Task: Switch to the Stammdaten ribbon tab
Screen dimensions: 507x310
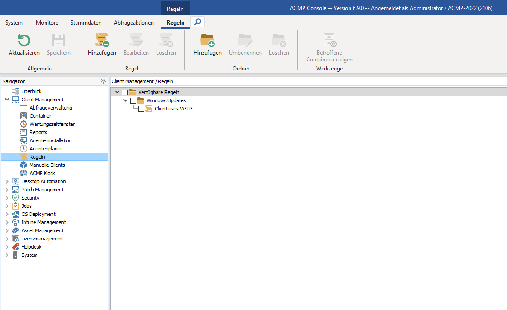Action: (86, 23)
